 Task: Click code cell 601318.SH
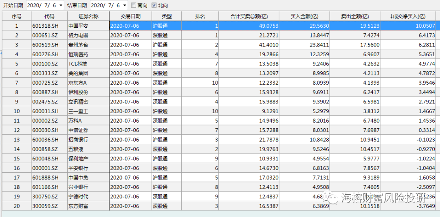coord(49,26)
